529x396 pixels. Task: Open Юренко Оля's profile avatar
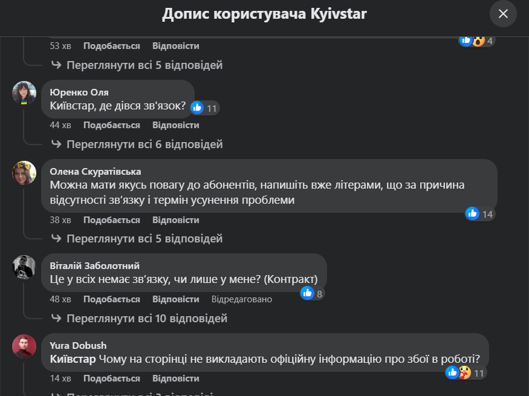click(24, 93)
